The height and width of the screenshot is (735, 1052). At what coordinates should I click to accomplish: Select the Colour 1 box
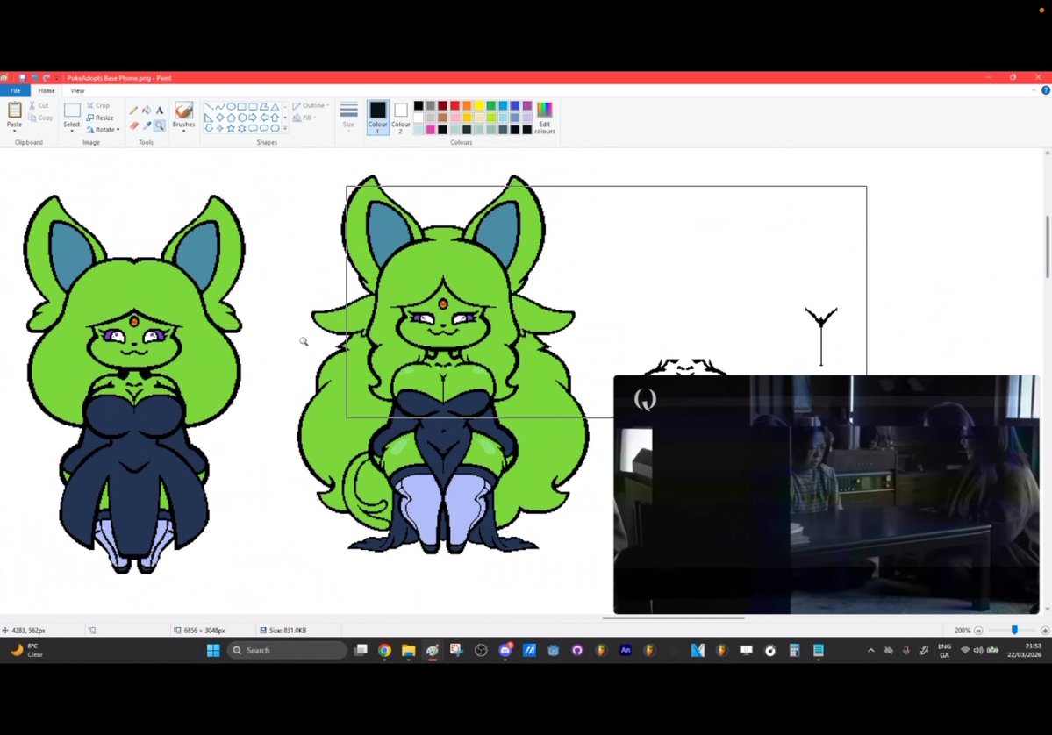[378, 117]
